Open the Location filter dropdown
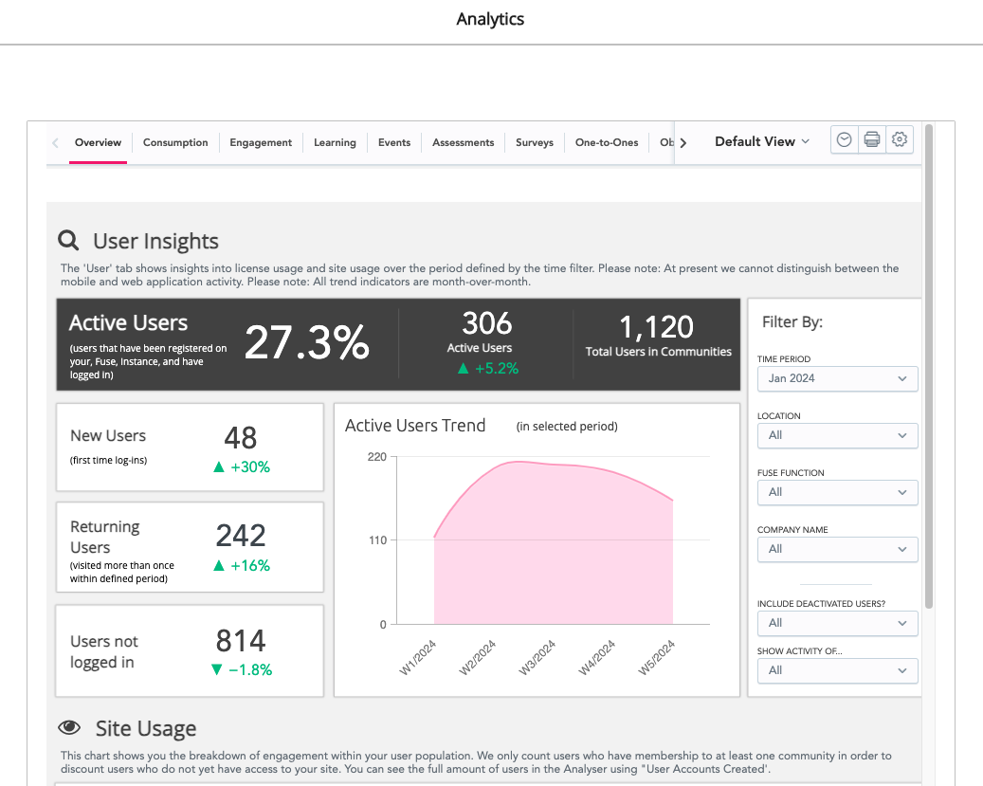The height and width of the screenshot is (786, 983). [x=837, y=435]
